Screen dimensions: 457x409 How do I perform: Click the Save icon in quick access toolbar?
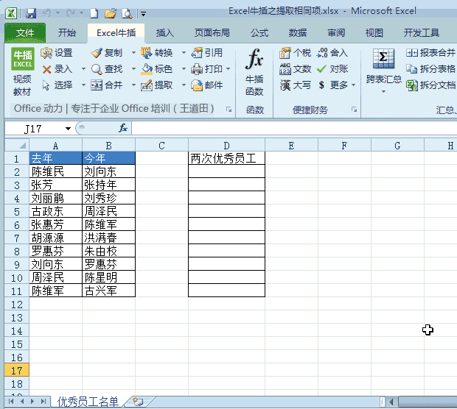[31, 13]
